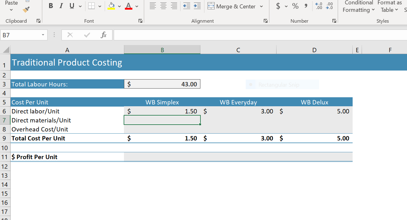Image resolution: width=407 pixels, height=220 pixels.
Task: Apply Accounting Number Format dollar sign
Action: 278,6
